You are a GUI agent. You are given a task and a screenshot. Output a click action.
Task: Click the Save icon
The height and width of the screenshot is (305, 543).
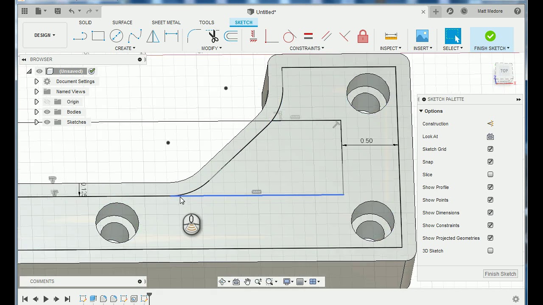point(58,11)
